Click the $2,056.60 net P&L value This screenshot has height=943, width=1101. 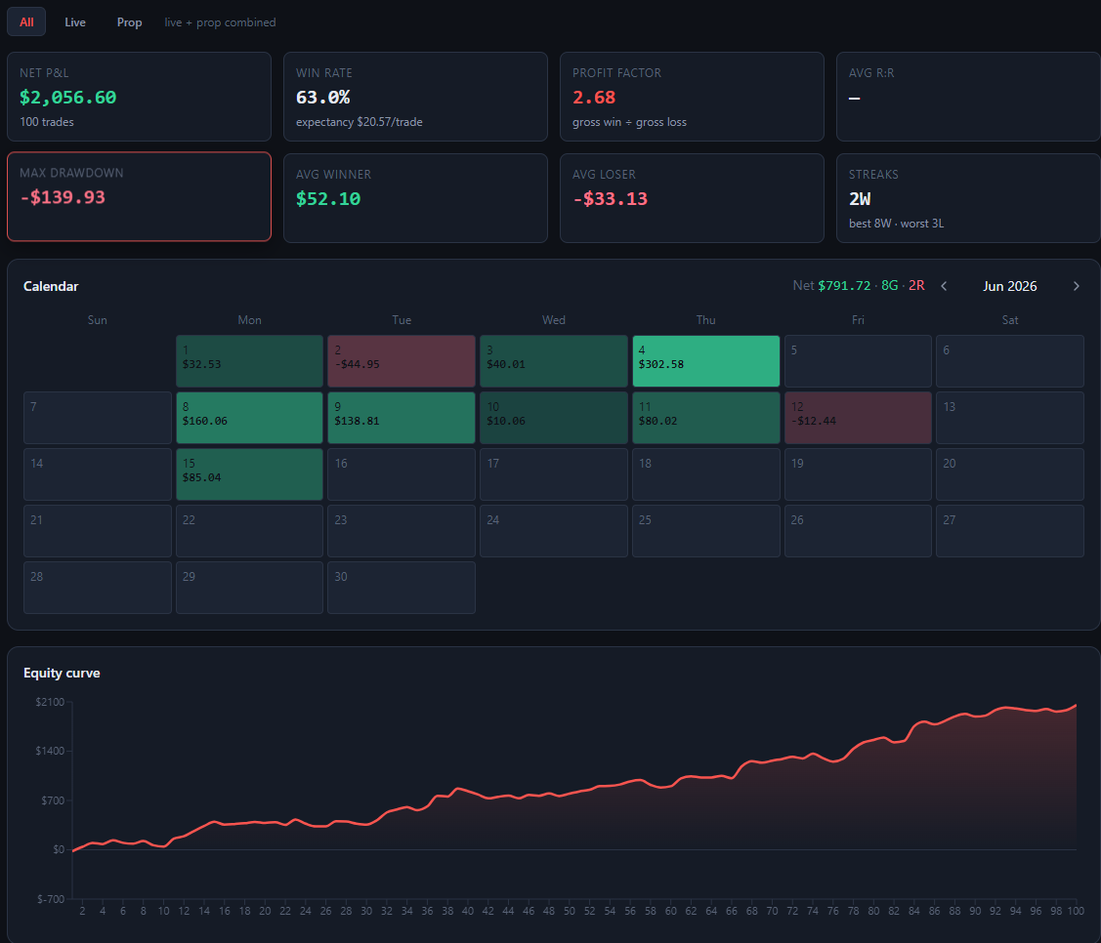68,98
